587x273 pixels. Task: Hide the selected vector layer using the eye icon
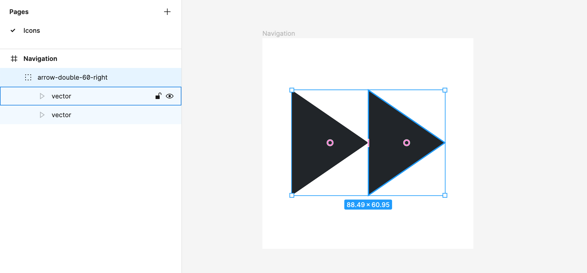170,96
